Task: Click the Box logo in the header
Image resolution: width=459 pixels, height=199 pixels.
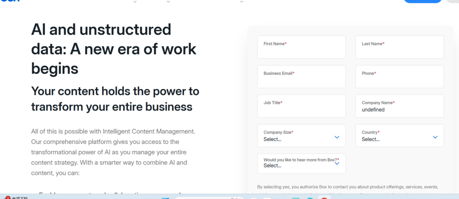Action: (x=9, y=1)
